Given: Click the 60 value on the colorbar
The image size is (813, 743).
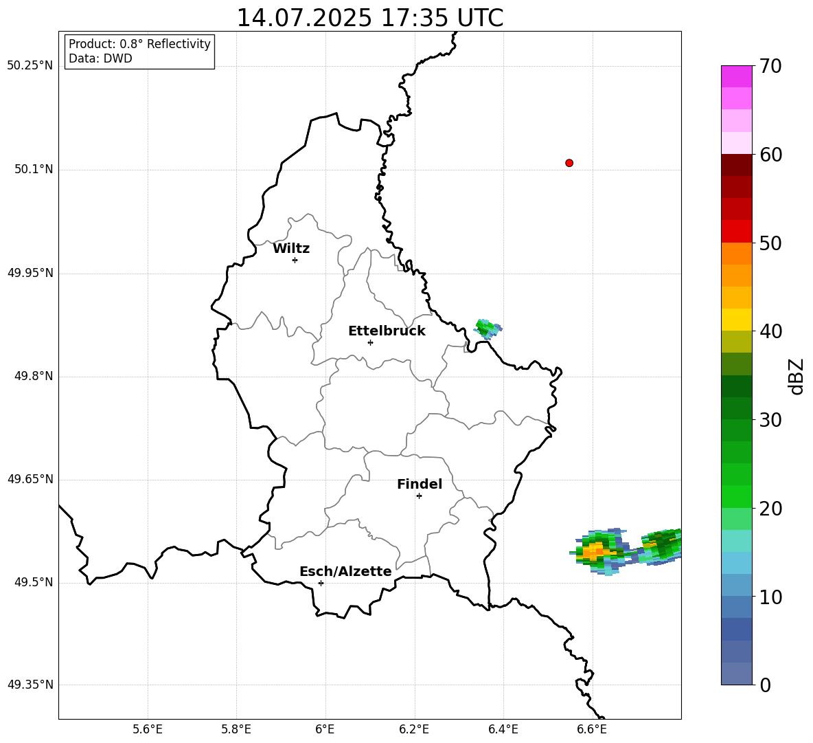Looking at the screenshot, I should tap(770, 155).
